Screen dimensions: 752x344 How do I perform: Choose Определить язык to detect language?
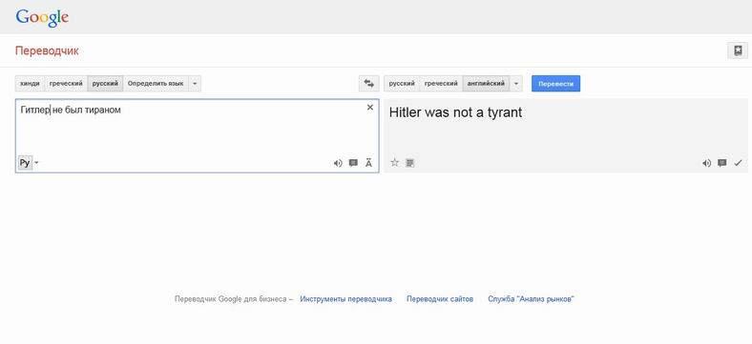[156, 83]
